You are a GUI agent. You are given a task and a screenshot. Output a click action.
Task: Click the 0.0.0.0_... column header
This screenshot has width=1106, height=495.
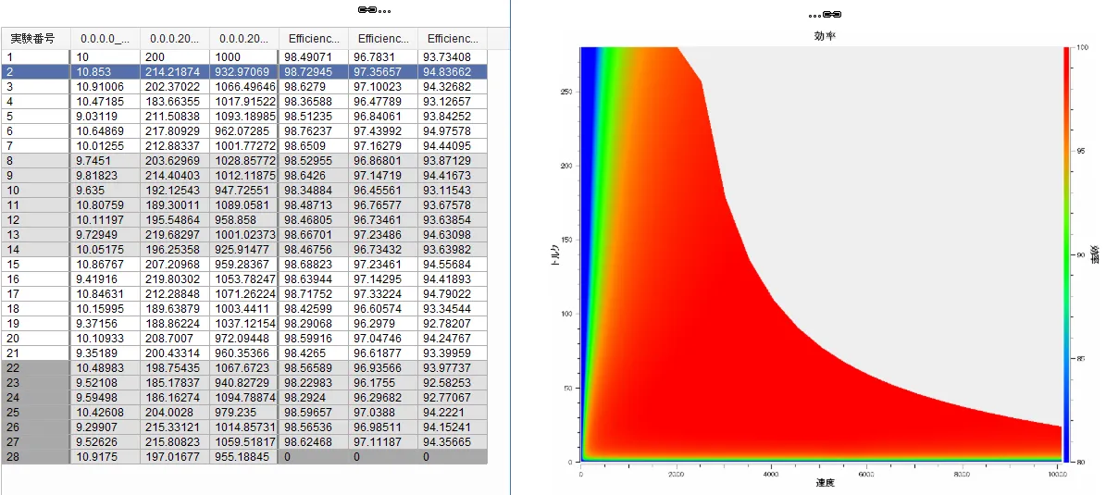[x=105, y=39]
